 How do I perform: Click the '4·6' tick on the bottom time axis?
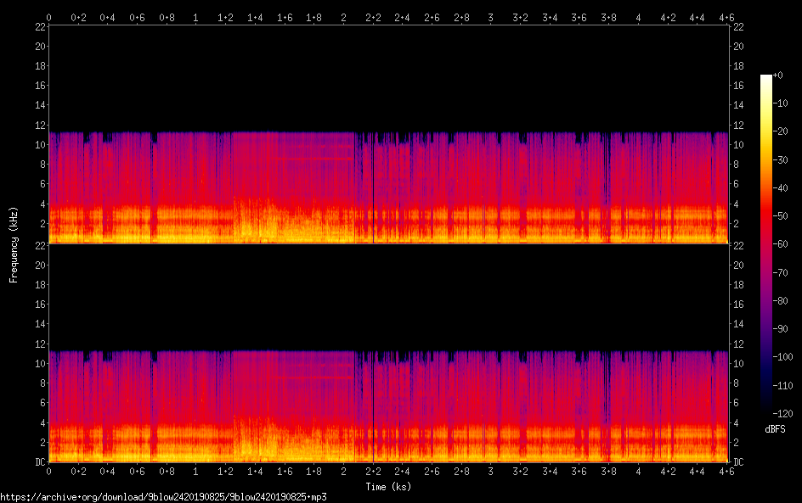pyautogui.click(x=726, y=472)
